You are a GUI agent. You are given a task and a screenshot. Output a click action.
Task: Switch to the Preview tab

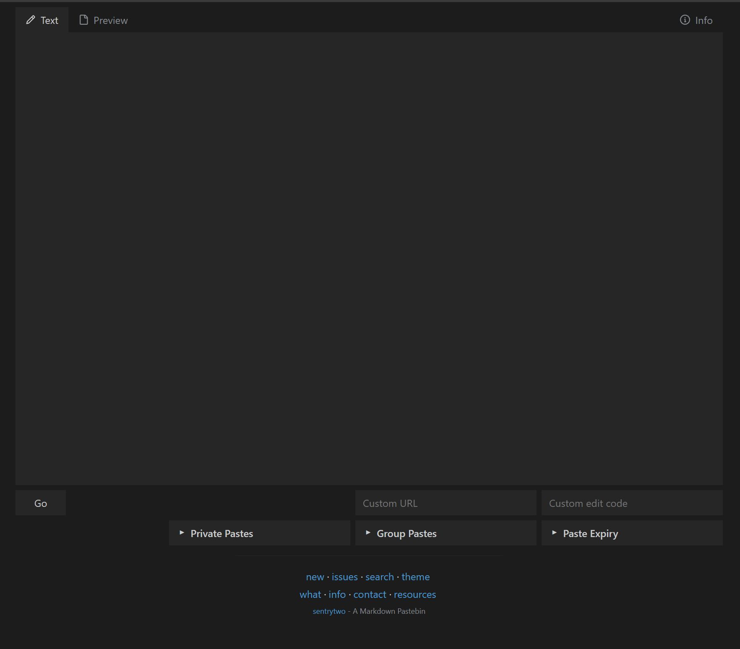(110, 20)
